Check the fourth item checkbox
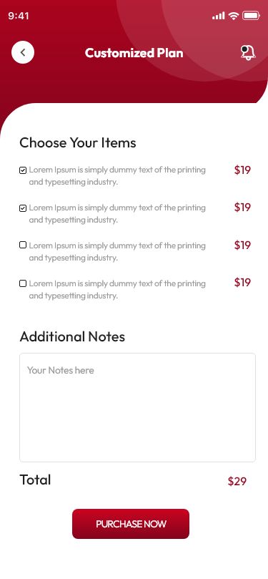The image size is (268, 579). (23, 283)
